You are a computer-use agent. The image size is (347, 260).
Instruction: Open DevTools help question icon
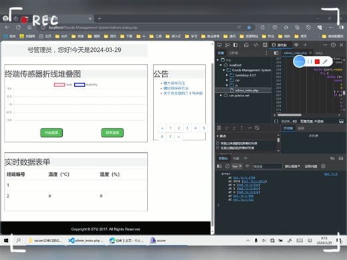tap(333, 45)
